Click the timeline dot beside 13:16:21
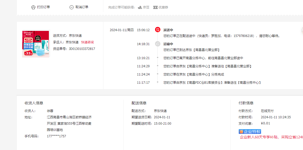Screen dimensions: 303x150 coord(158,57)
